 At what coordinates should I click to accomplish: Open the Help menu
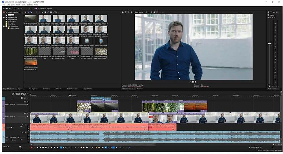(x=36, y=5)
